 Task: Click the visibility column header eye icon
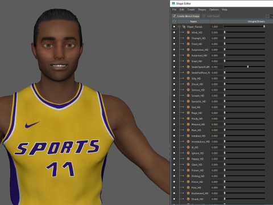pos(174,22)
